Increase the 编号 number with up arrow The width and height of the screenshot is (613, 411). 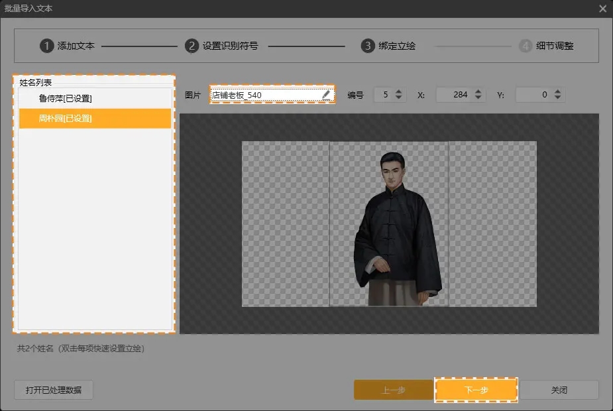pyautogui.click(x=398, y=91)
